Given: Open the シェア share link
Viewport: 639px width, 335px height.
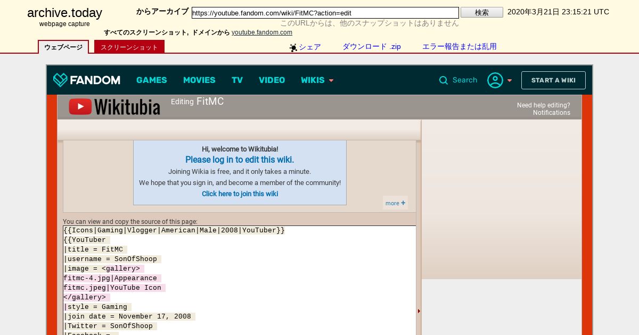Looking at the screenshot, I should [310, 47].
